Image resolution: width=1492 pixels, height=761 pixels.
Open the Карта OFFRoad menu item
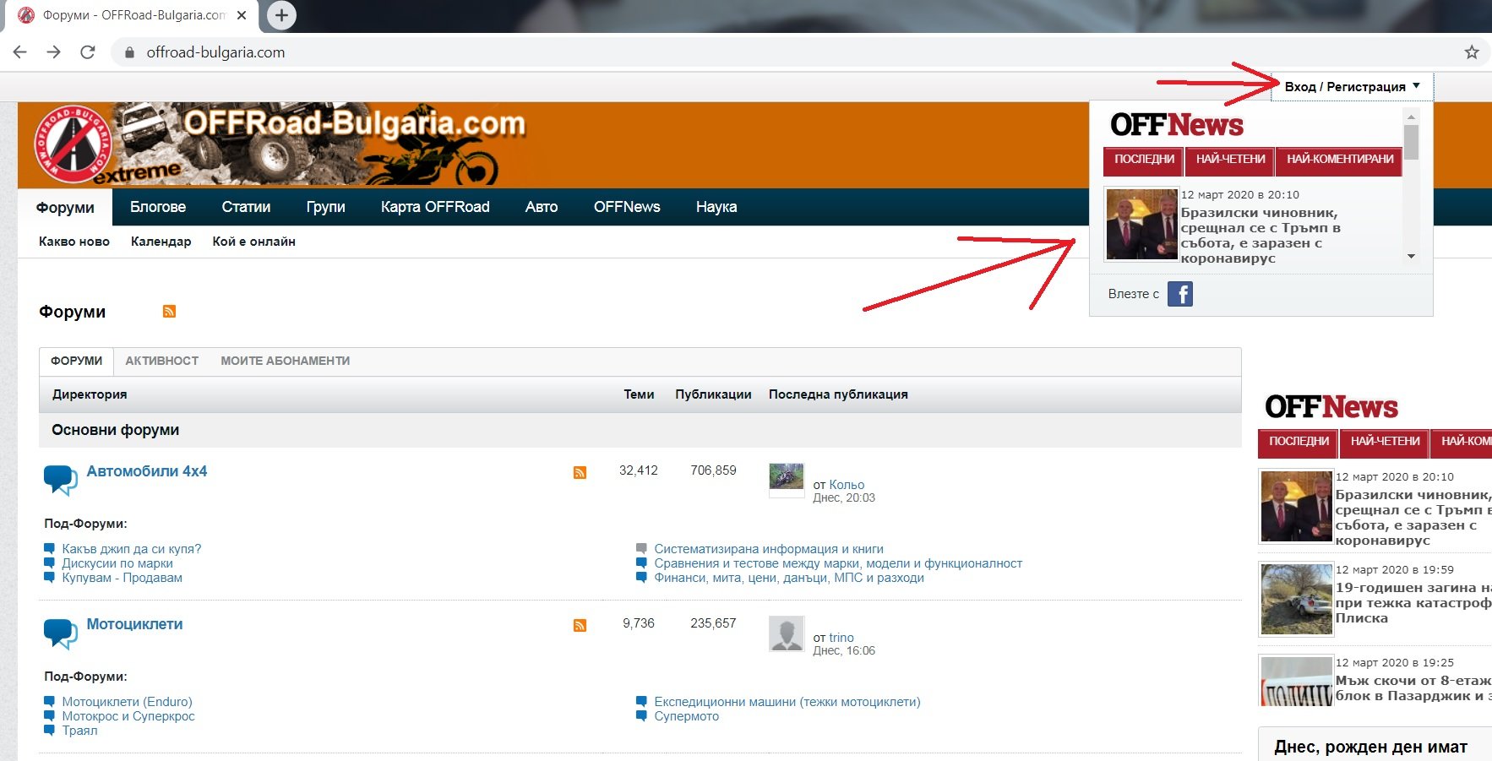click(435, 207)
